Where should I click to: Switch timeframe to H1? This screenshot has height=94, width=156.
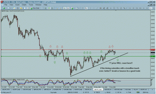pyautogui.click(x=144, y=8)
